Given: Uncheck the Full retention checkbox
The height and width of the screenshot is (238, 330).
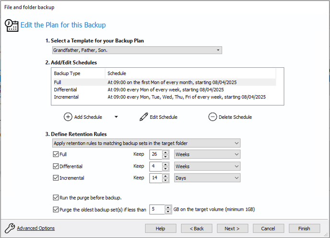Looking at the screenshot, I should point(56,154).
